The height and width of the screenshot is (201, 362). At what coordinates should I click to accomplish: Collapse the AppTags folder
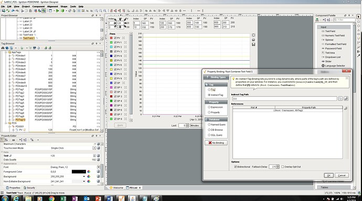(6, 52)
